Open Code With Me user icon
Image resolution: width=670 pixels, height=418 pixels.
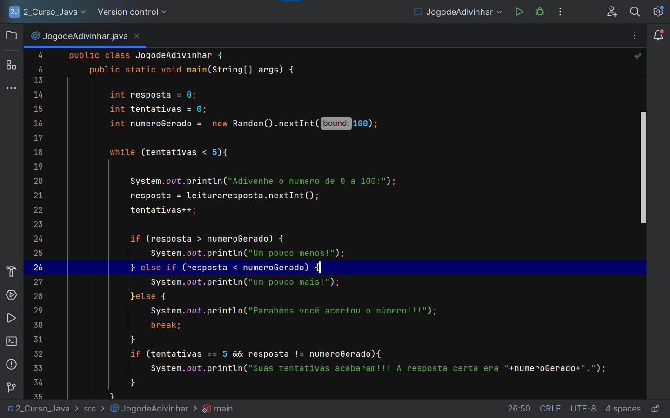click(x=612, y=12)
